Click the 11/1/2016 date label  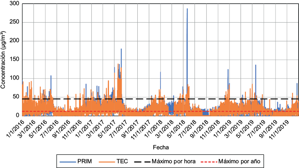[71, 129]
